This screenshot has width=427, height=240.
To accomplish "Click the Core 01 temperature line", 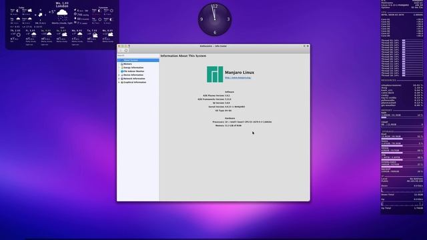I will (x=402, y=19).
